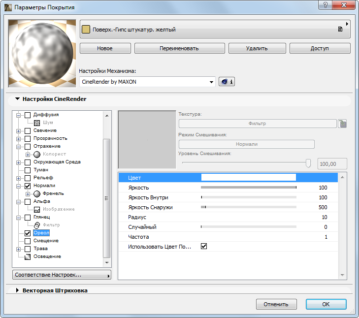
Task: Select the Нормали channel label
Action: pyautogui.click(x=44, y=186)
